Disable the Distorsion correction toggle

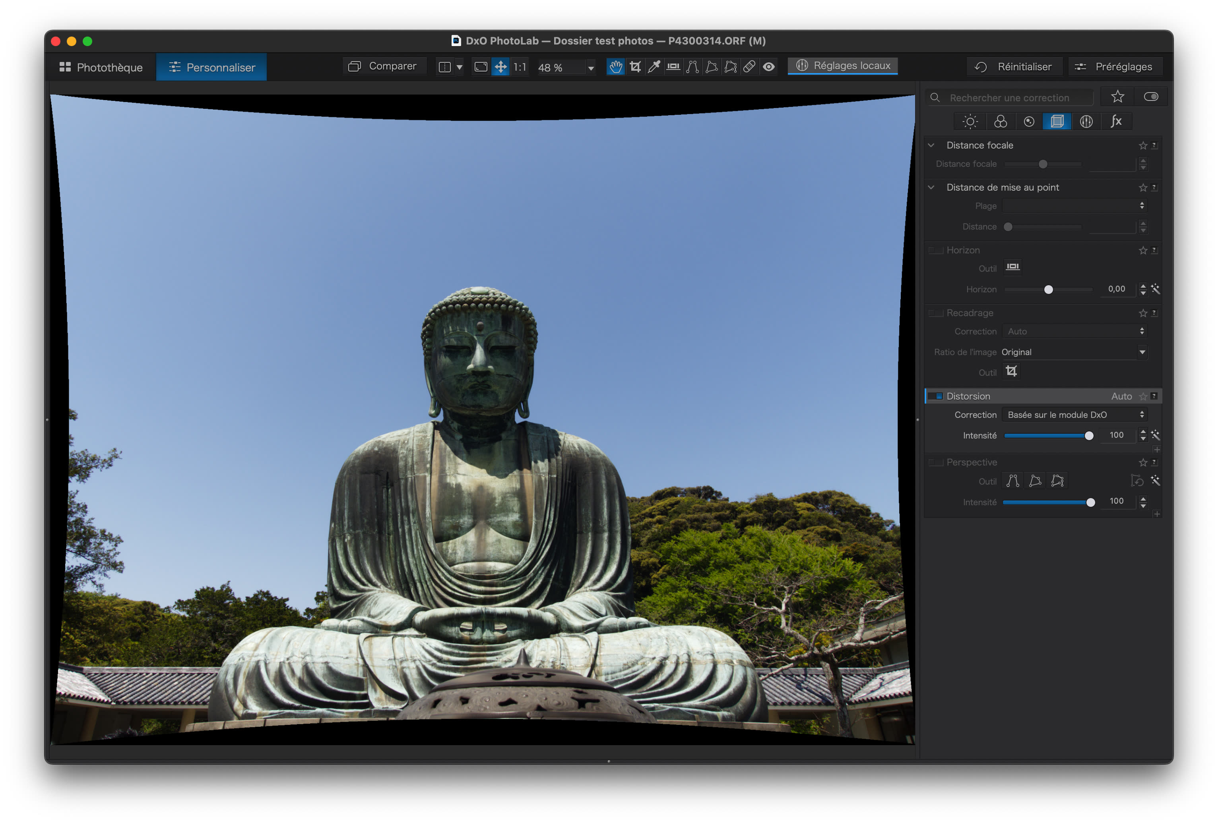click(x=935, y=396)
